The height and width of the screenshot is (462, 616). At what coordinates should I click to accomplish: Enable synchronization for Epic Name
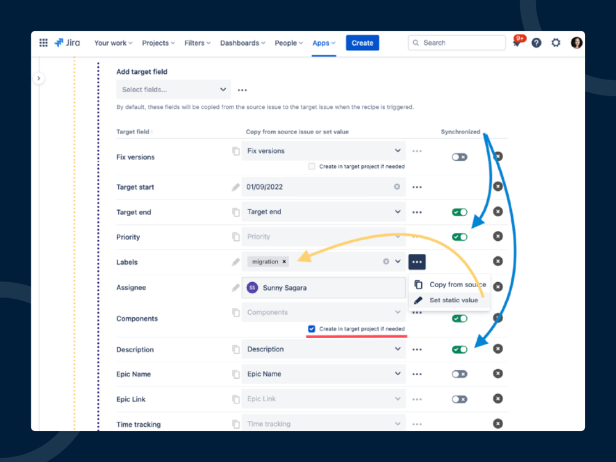[x=459, y=374]
